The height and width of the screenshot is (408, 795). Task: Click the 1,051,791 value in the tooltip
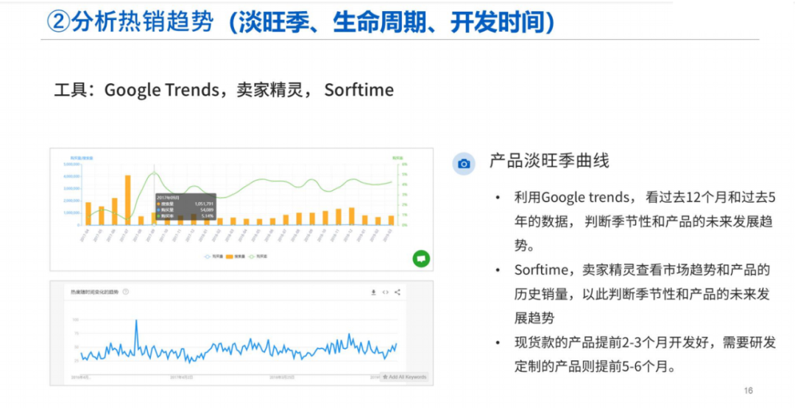point(204,204)
